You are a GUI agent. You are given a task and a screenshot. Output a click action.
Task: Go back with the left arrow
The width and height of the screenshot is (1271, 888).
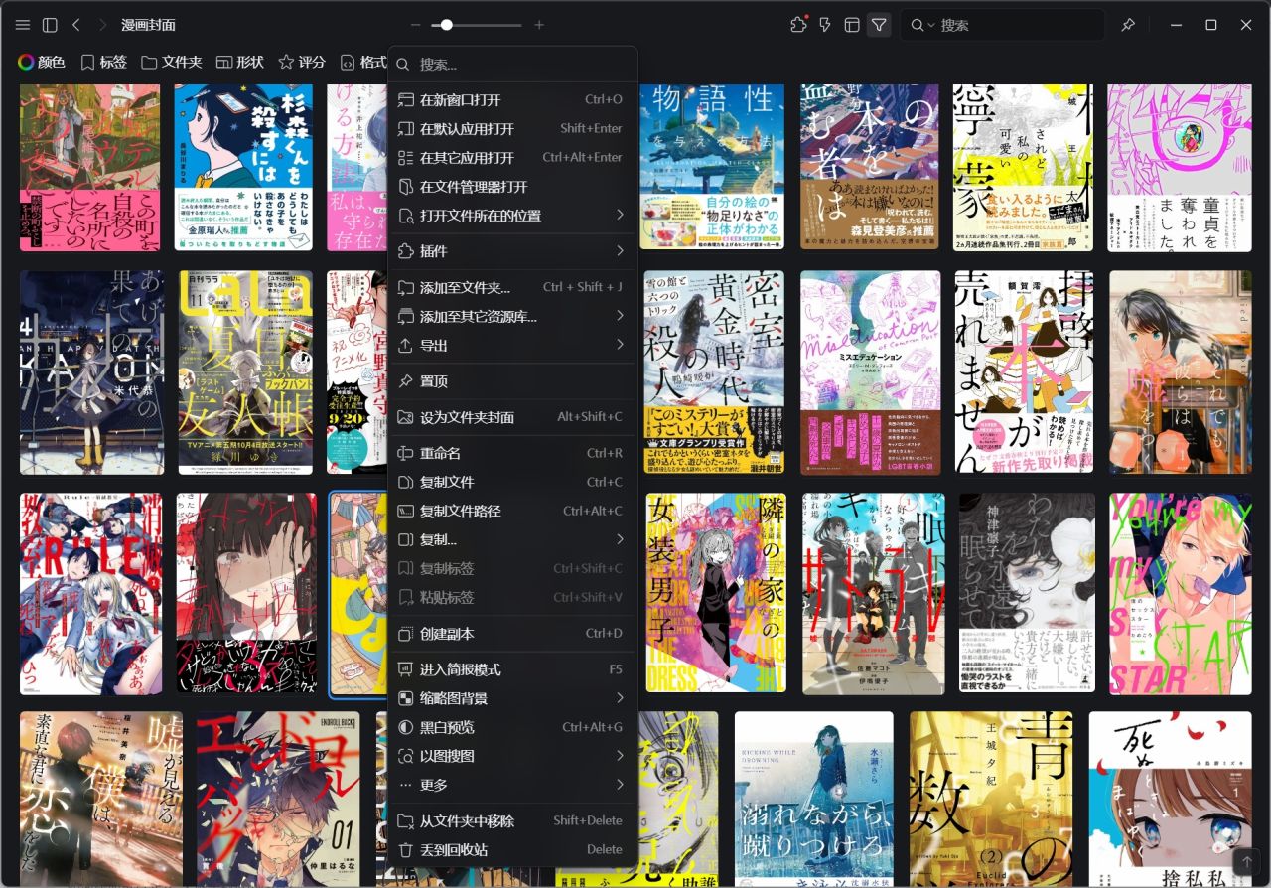[x=76, y=25]
